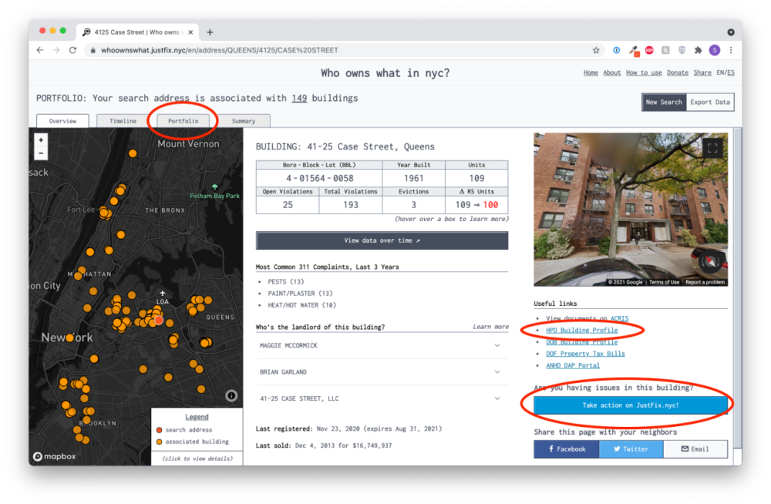
Task: Close the 4125 Case Street tab
Action: point(190,32)
